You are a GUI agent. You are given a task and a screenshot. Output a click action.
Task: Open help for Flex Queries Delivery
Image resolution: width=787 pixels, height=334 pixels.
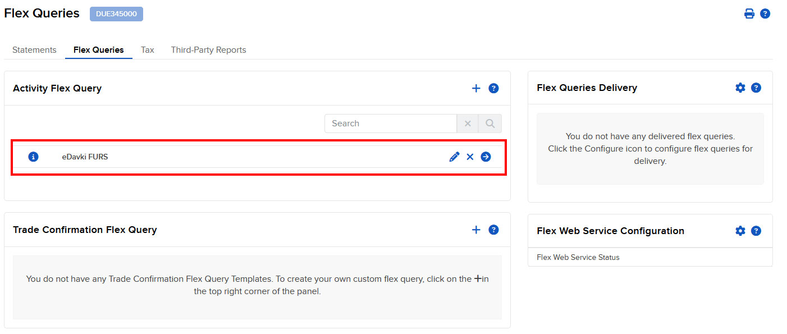[x=756, y=88]
